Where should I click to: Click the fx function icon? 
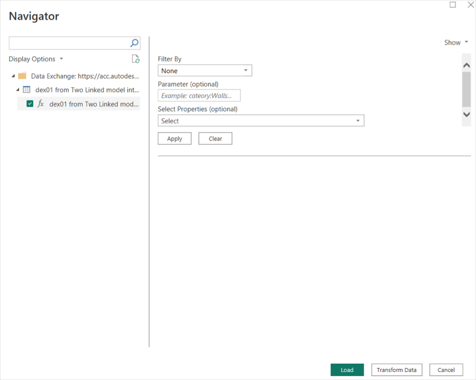[x=40, y=103]
